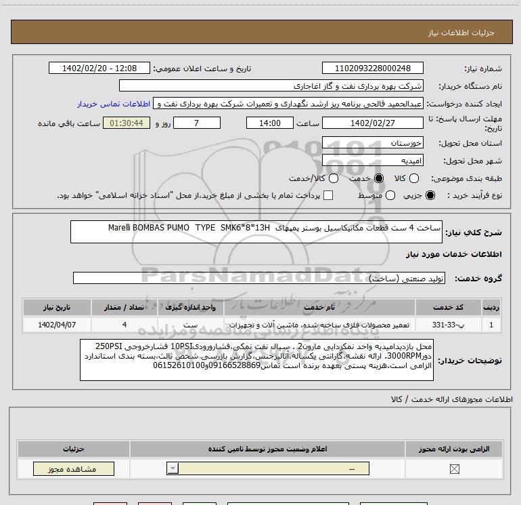Click the اطلاعات خدمات مورد نیاز heading
521x505 pixels.
tap(453, 254)
